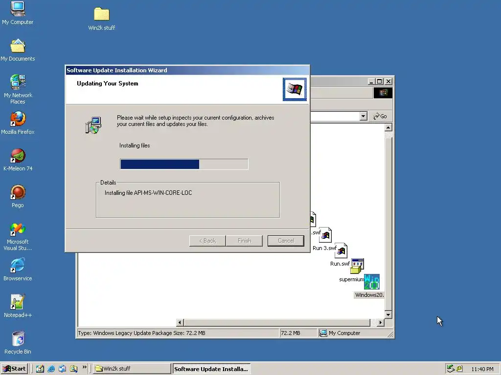Click the installation progress bar
The image size is (501, 375).
(x=184, y=164)
